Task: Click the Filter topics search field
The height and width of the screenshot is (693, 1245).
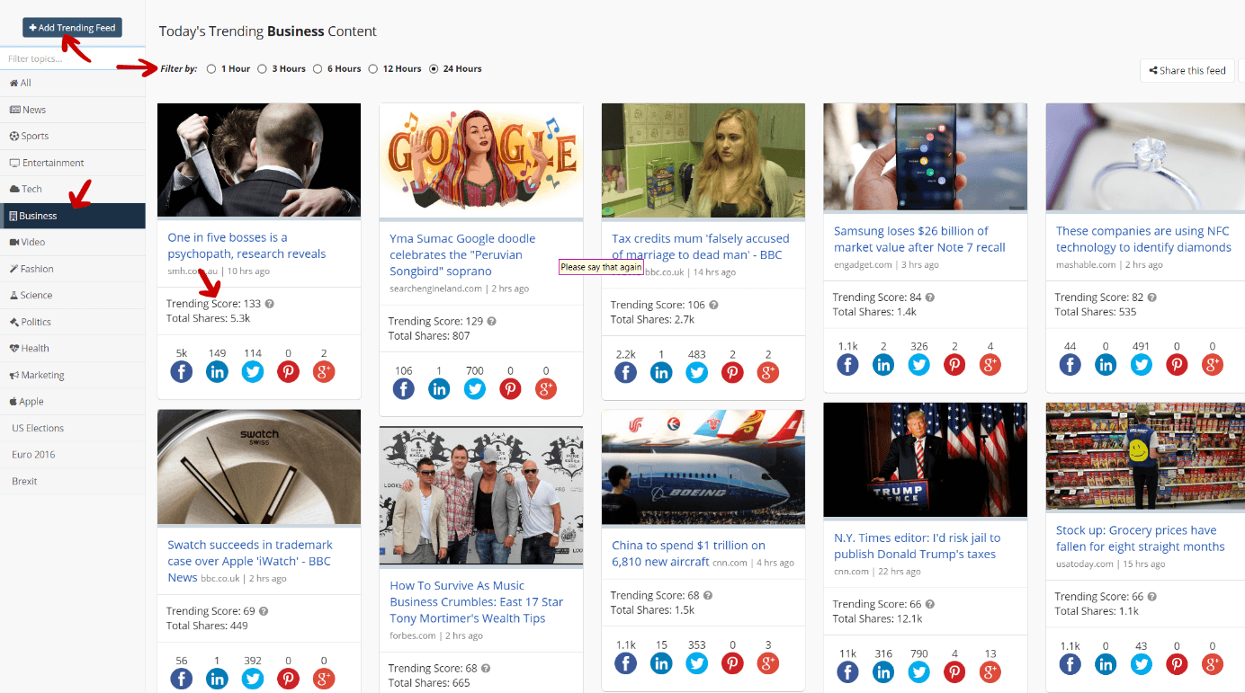Action: click(72, 58)
